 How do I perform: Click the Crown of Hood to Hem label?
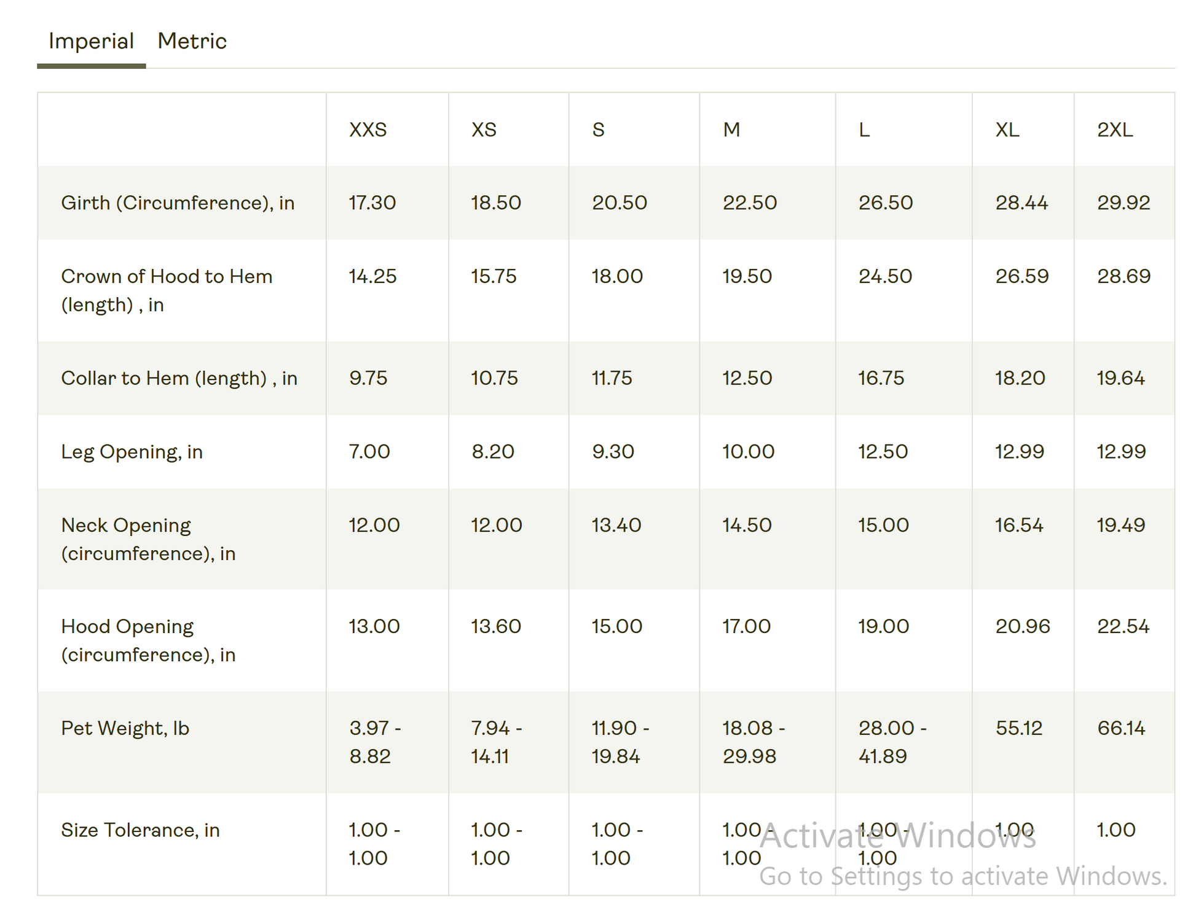point(167,290)
